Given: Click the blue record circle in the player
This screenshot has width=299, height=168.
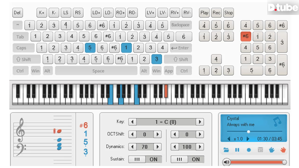Looking at the screenshot, I should pos(249,150).
